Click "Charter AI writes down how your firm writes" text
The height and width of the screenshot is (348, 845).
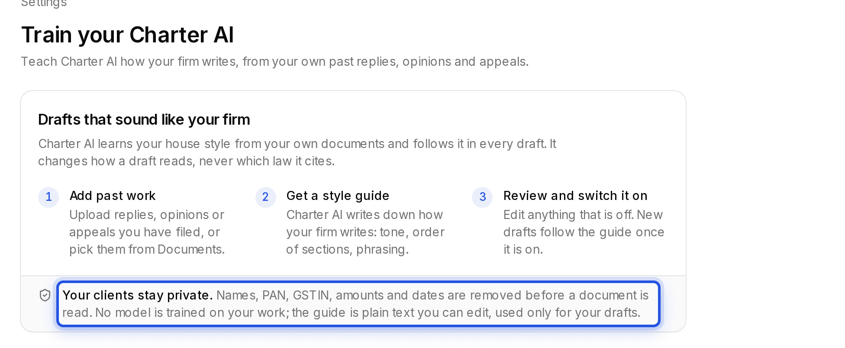365,232
